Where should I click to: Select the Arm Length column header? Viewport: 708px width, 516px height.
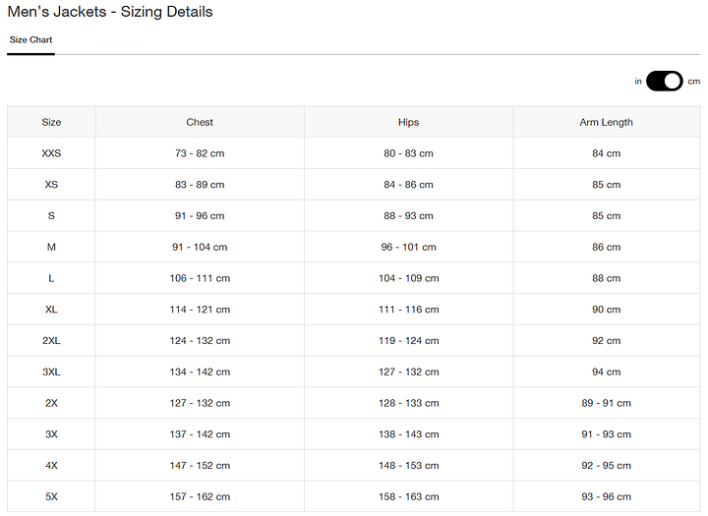(606, 122)
